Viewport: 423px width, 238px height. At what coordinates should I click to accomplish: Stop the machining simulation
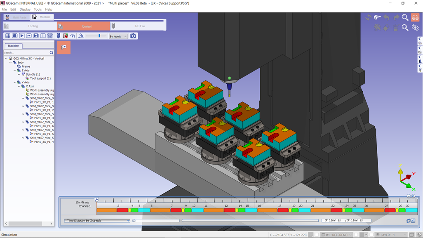(x=15, y=36)
